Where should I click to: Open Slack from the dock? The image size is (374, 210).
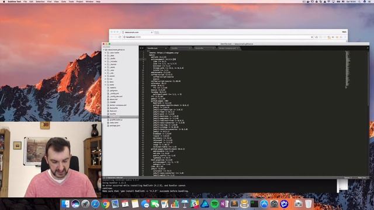pos(195,204)
